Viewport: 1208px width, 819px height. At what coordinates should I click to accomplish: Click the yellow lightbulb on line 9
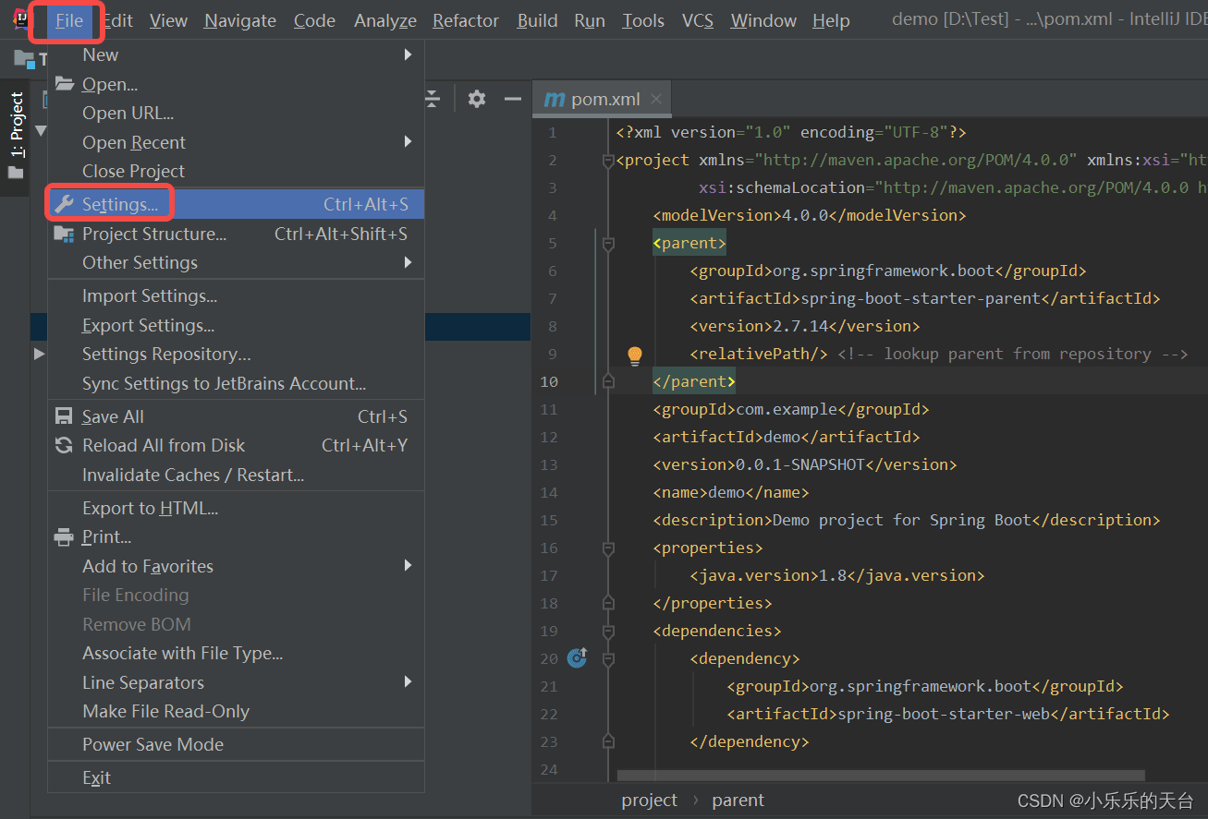click(x=635, y=355)
